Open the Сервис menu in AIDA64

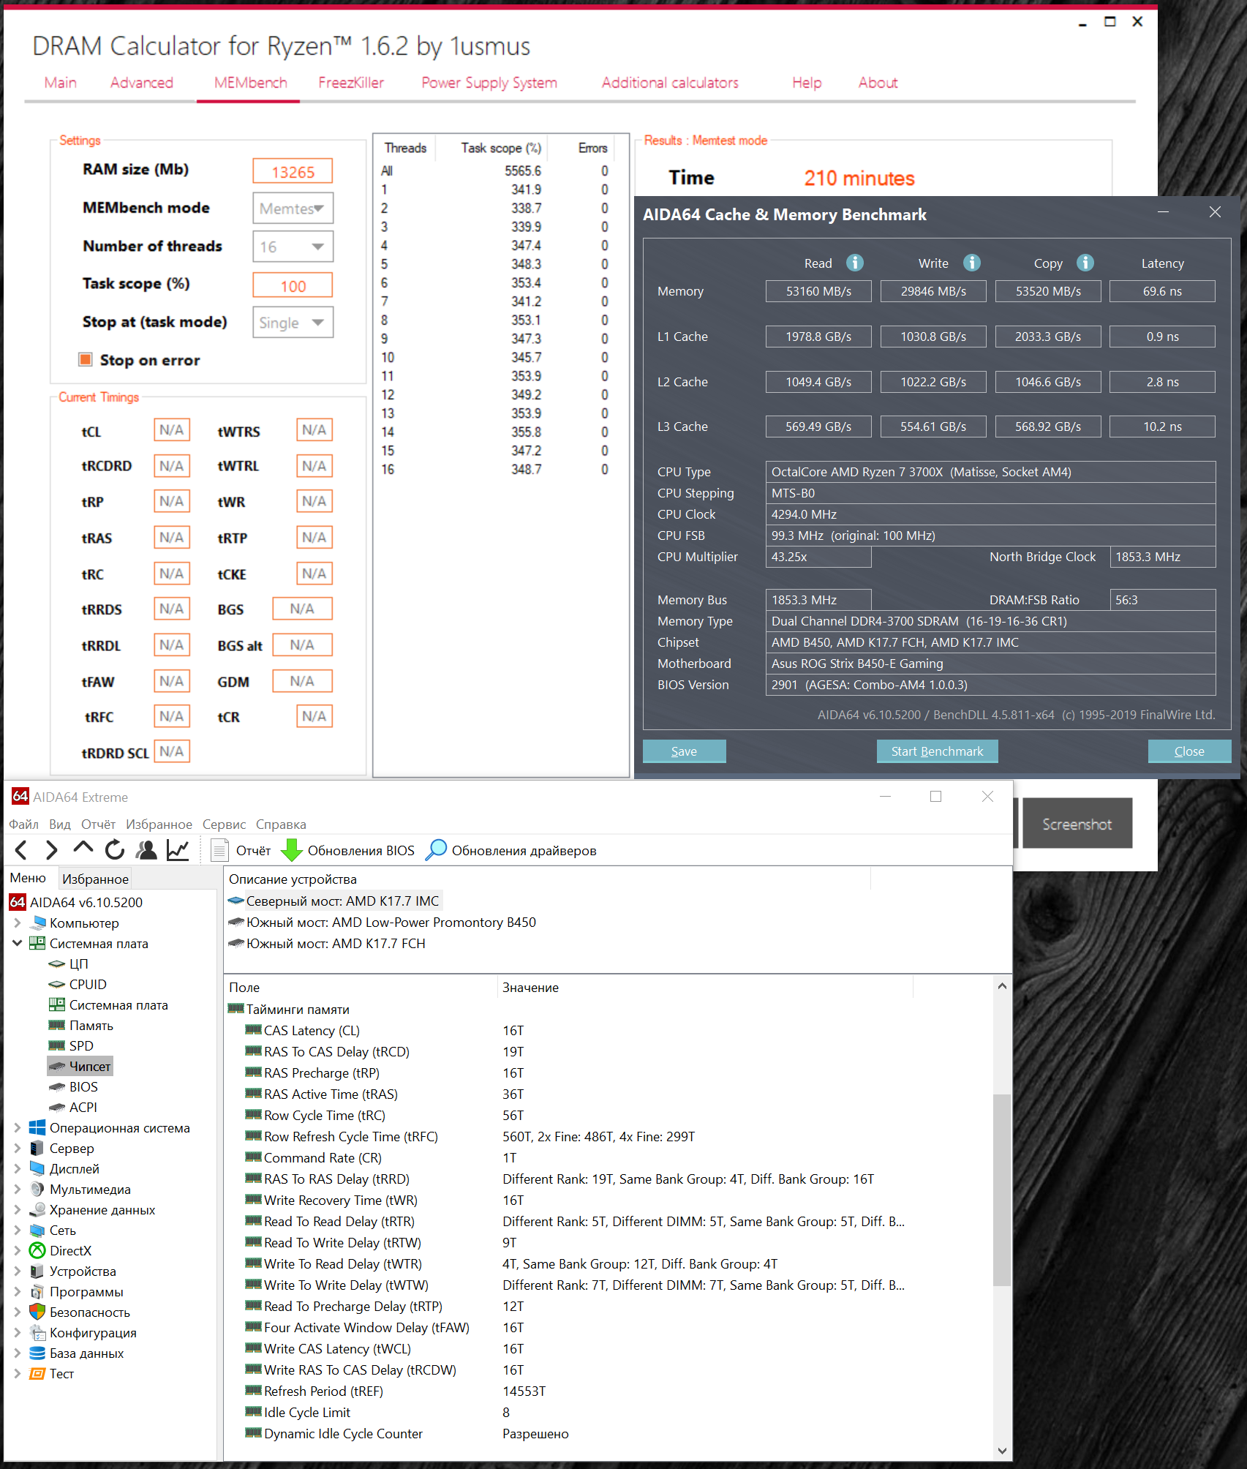[x=224, y=824]
